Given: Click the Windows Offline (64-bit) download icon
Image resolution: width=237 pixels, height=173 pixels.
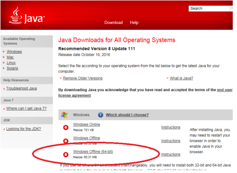Looking at the screenshot, I should (66, 155).
